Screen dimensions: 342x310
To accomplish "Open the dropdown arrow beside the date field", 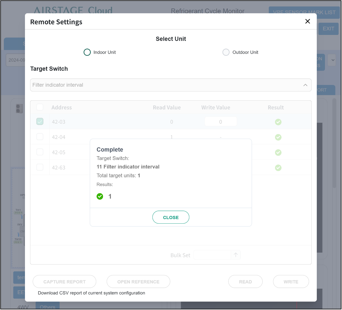I will [333, 60].
